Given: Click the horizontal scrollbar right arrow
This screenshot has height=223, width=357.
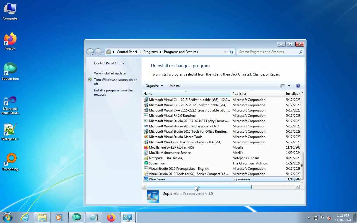Looking at the screenshot, I should [297, 187].
